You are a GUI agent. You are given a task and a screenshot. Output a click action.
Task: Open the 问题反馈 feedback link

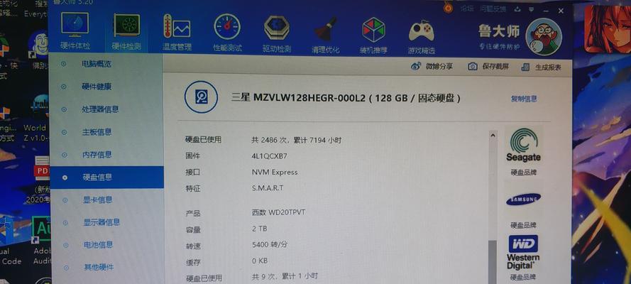[494, 9]
